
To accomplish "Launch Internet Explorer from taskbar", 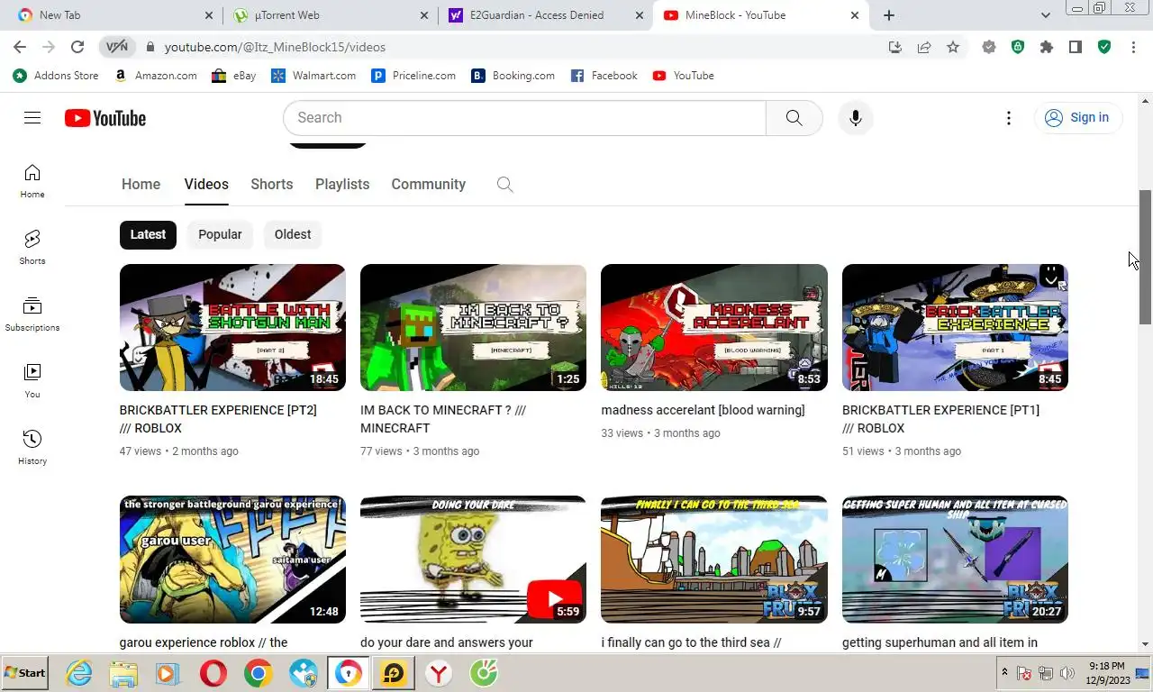I will [79, 673].
